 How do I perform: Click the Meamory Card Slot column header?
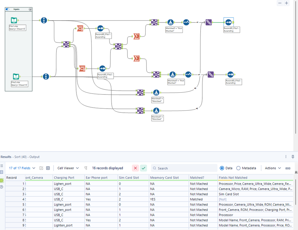pos(169,178)
